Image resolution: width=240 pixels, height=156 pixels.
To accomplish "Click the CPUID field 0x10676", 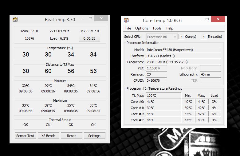I will [x=156, y=80].
